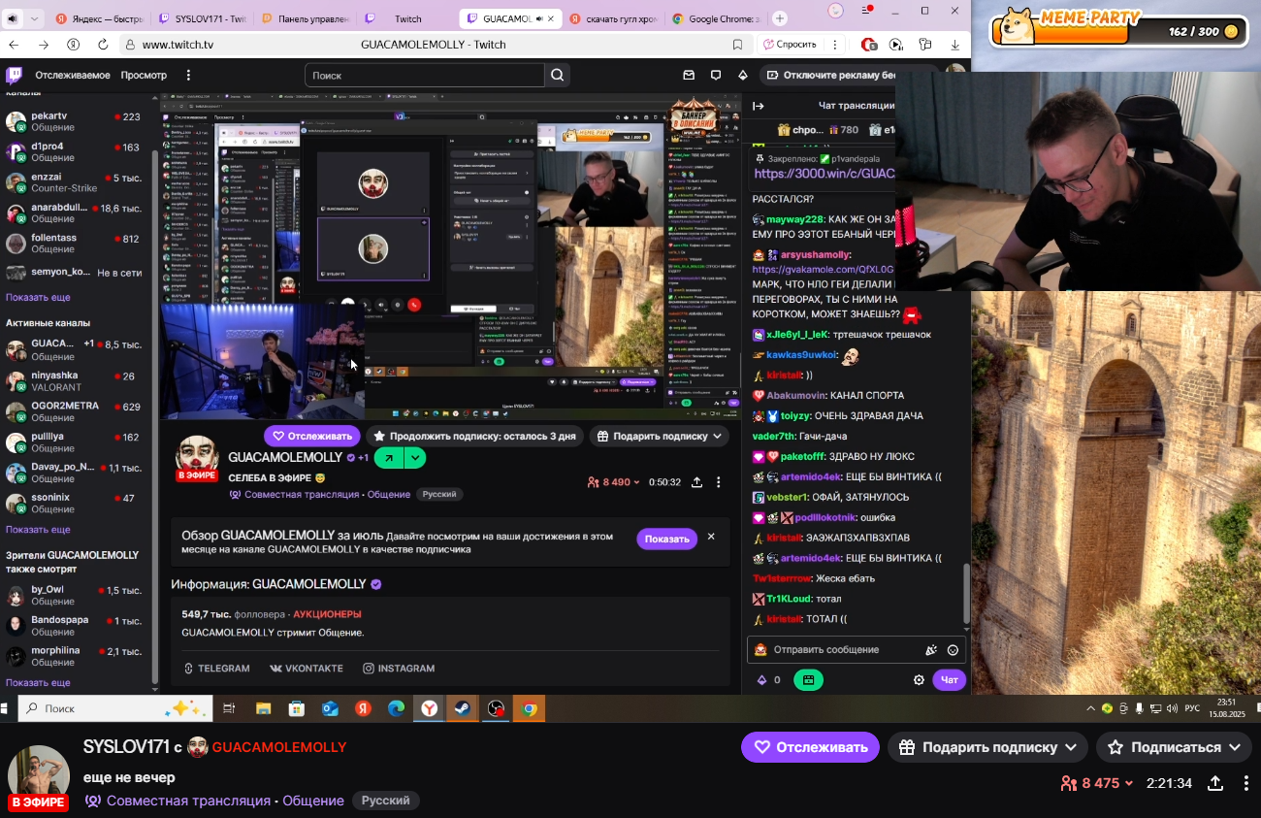The image size is (1261, 818).
Task: Toggle follow with large Отслеживать beside SYSLOV171
Action: pyautogui.click(x=810, y=747)
